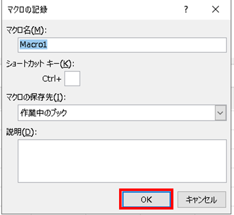Click the マクロの保存先(I) label
Image resolution: width=234 pixels, height=215 pixels.
36,98
